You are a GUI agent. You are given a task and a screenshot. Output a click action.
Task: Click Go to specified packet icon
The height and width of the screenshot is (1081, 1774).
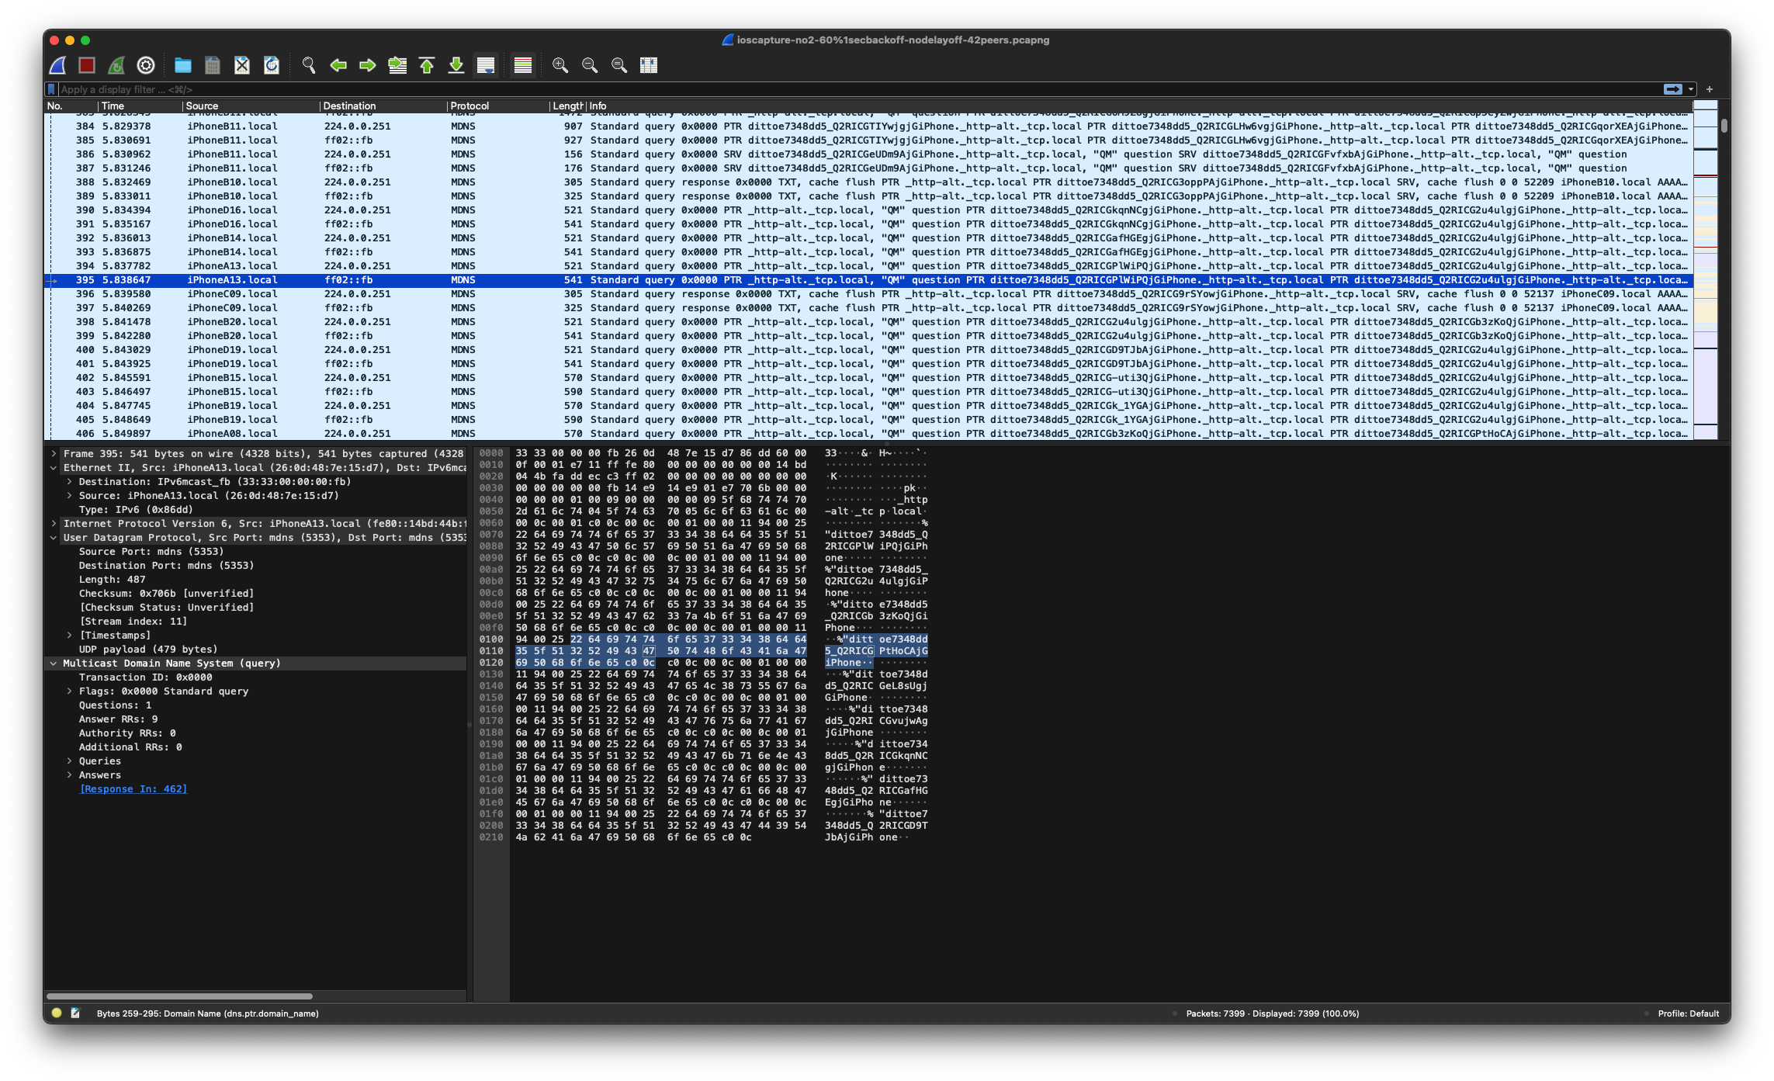click(x=397, y=66)
